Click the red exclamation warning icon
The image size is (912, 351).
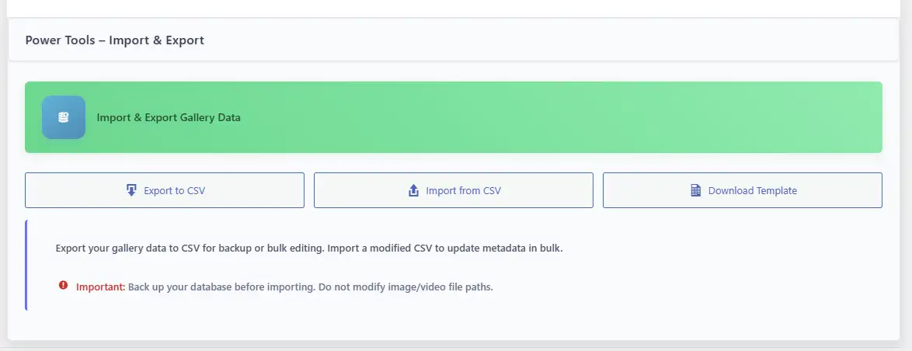pyautogui.click(x=63, y=286)
